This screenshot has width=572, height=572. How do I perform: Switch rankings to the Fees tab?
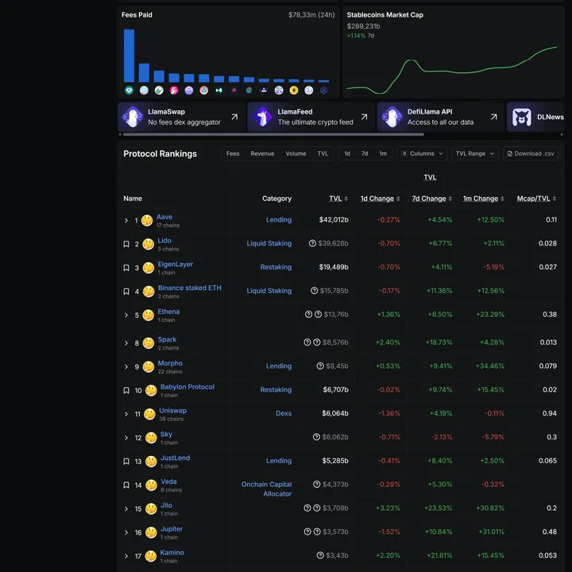233,153
